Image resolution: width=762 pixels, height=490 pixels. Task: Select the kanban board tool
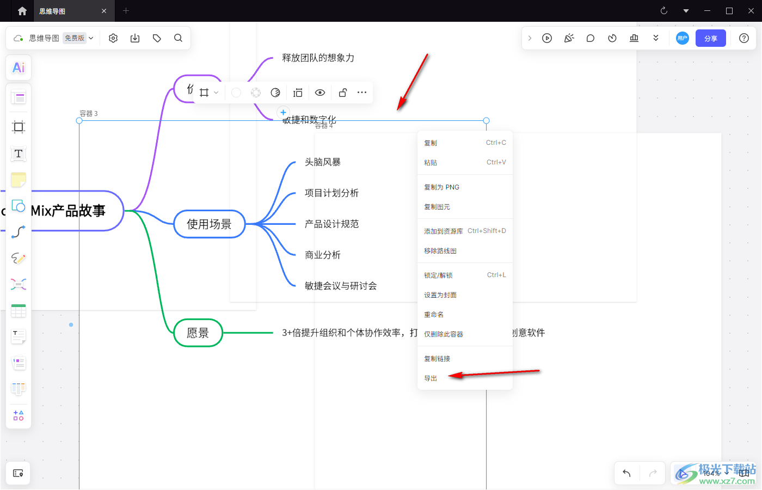(x=19, y=389)
